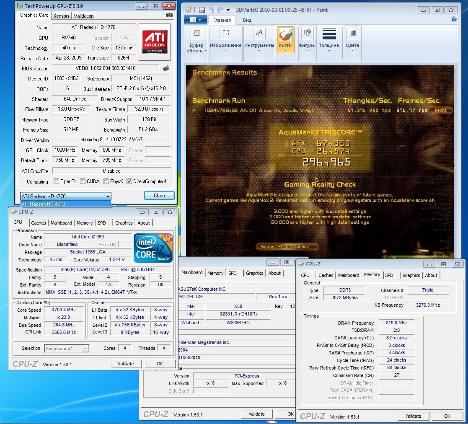Click the Driver Version field in GPU-Z
468x424 pixels.
(111, 140)
